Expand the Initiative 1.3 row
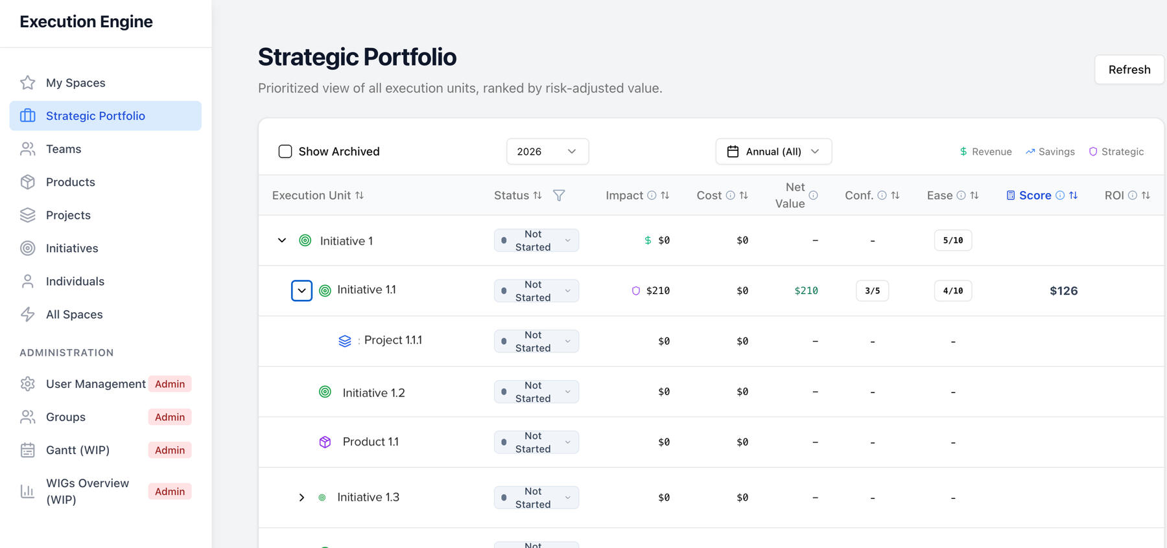1167x548 pixels. (x=301, y=497)
